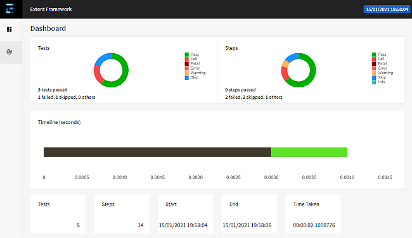412x238 pixels.
Task: Click 'Timeline (seconds)' label
Action: click(59, 122)
